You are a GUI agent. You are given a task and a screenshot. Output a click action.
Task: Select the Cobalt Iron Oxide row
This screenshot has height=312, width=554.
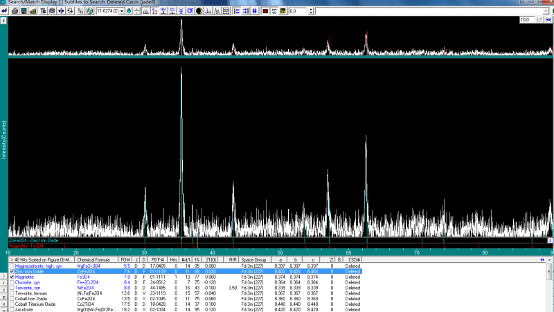35,299
